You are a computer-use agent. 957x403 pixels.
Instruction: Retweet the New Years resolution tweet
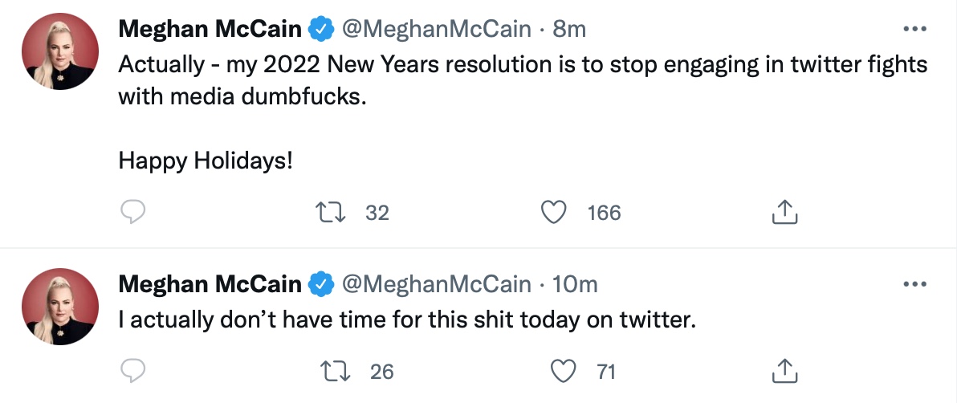(326, 212)
